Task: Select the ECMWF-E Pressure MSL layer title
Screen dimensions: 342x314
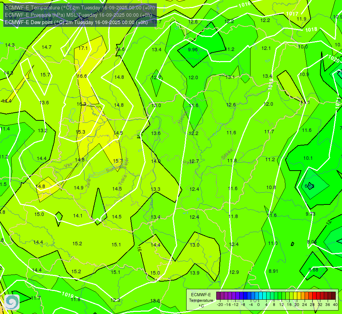Action: (x=78, y=15)
